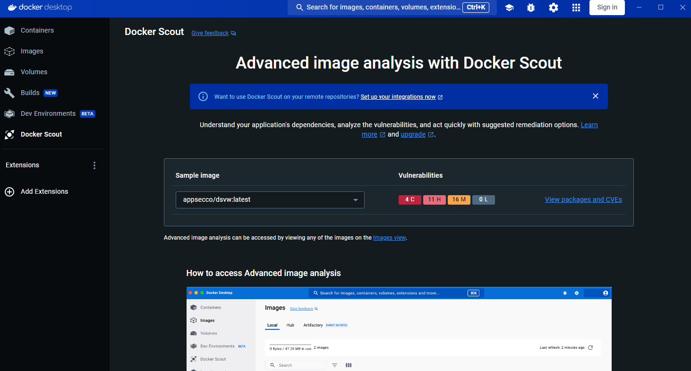691x371 pixels.
Task: Click the 16 M medium vulnerabilities badge
Action: pos(459,200)
